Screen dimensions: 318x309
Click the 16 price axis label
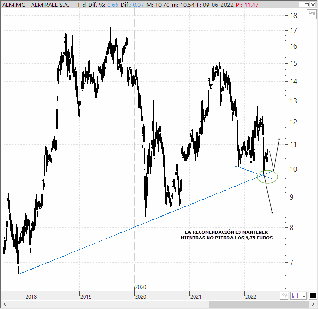(x=293, y=46)
